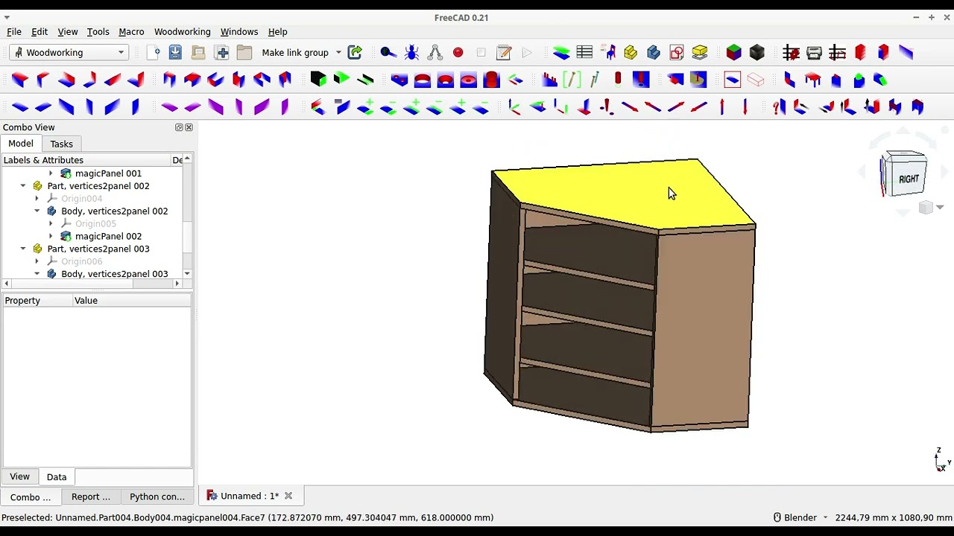Click the open document folder icon
Screen dimensions: 954x536
click(198, 52)
